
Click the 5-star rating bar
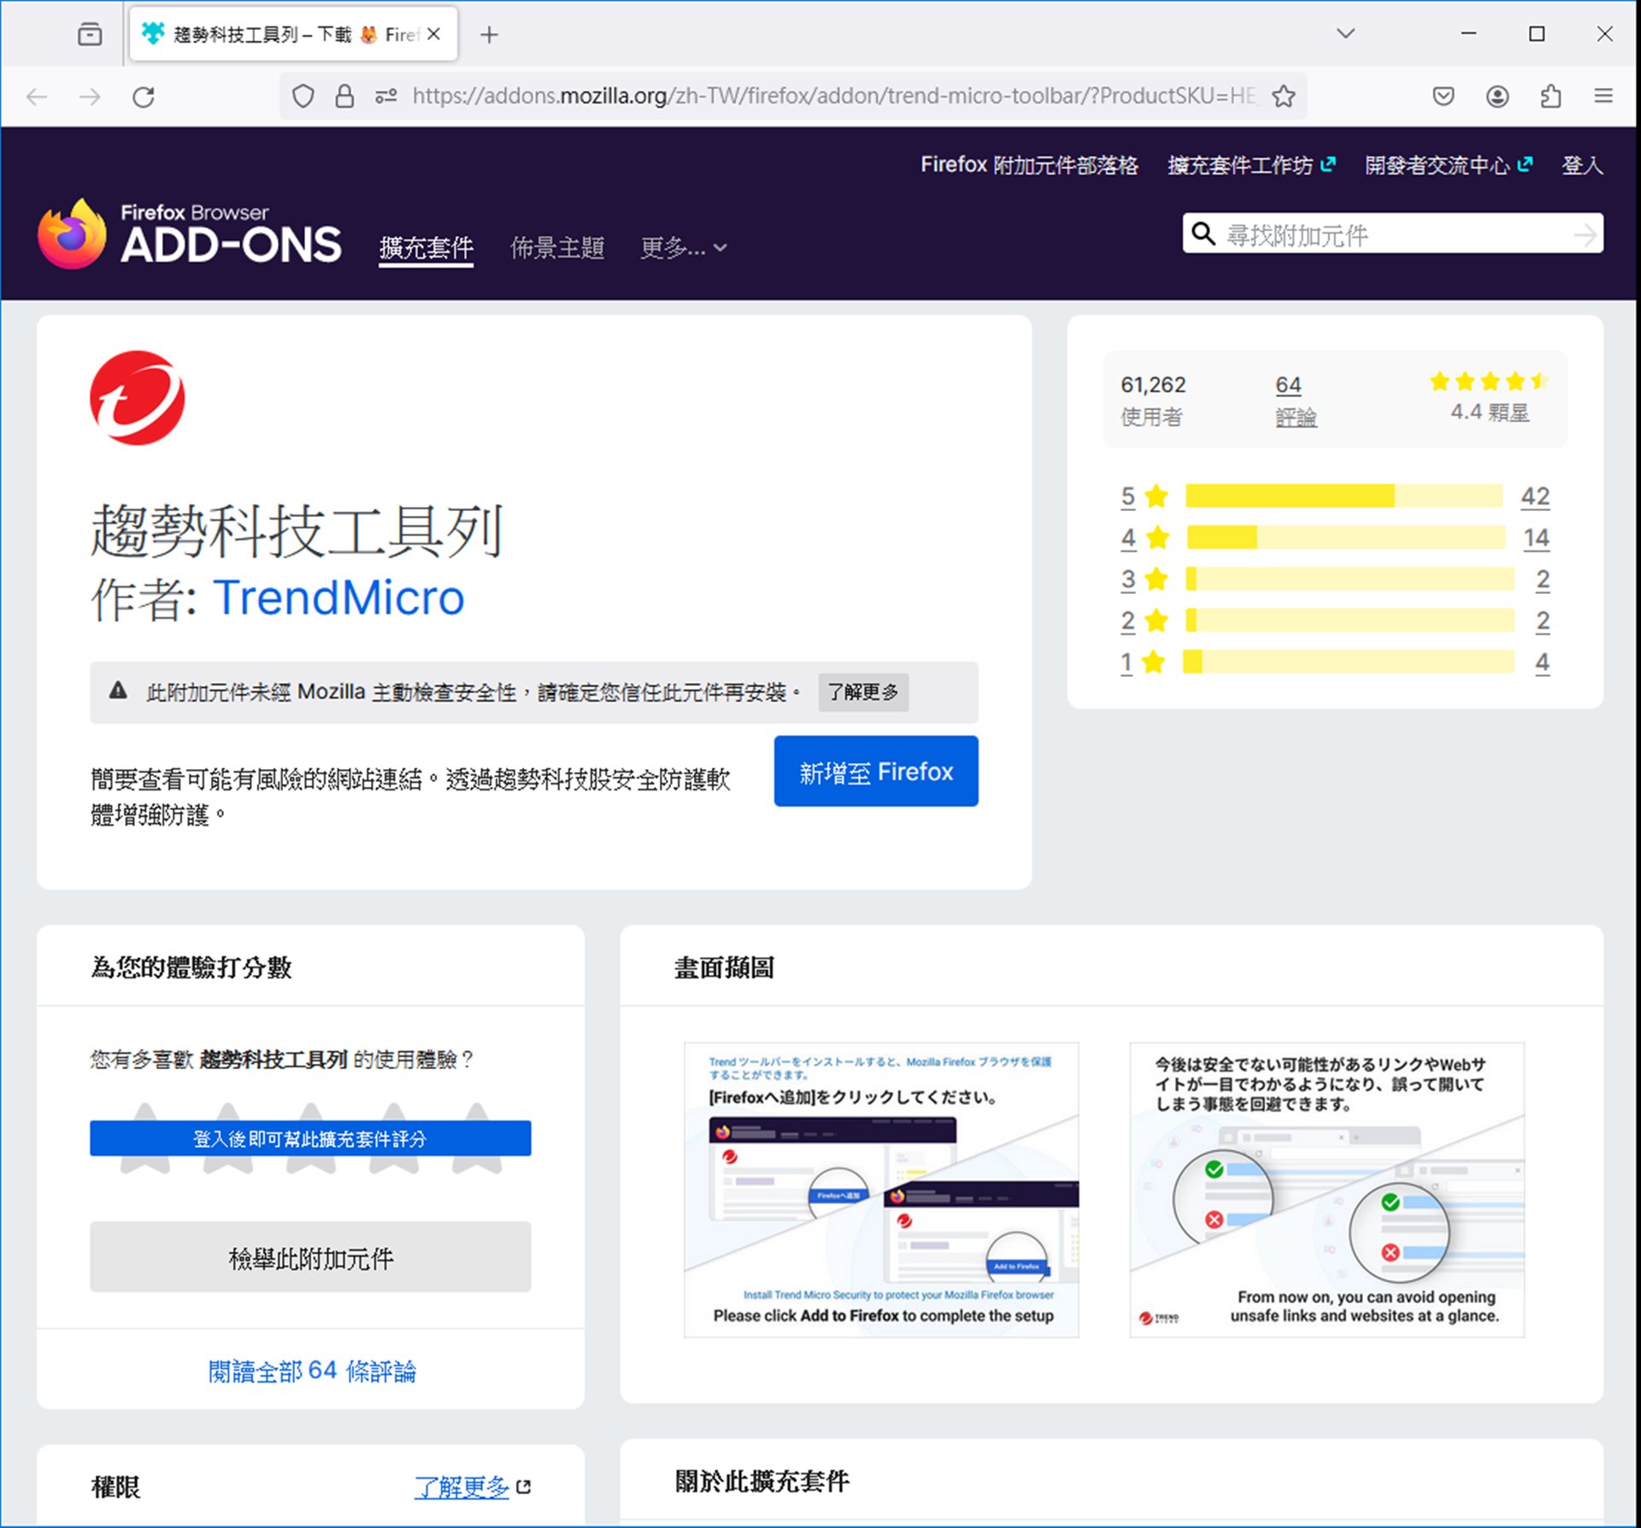(1344, 497)
